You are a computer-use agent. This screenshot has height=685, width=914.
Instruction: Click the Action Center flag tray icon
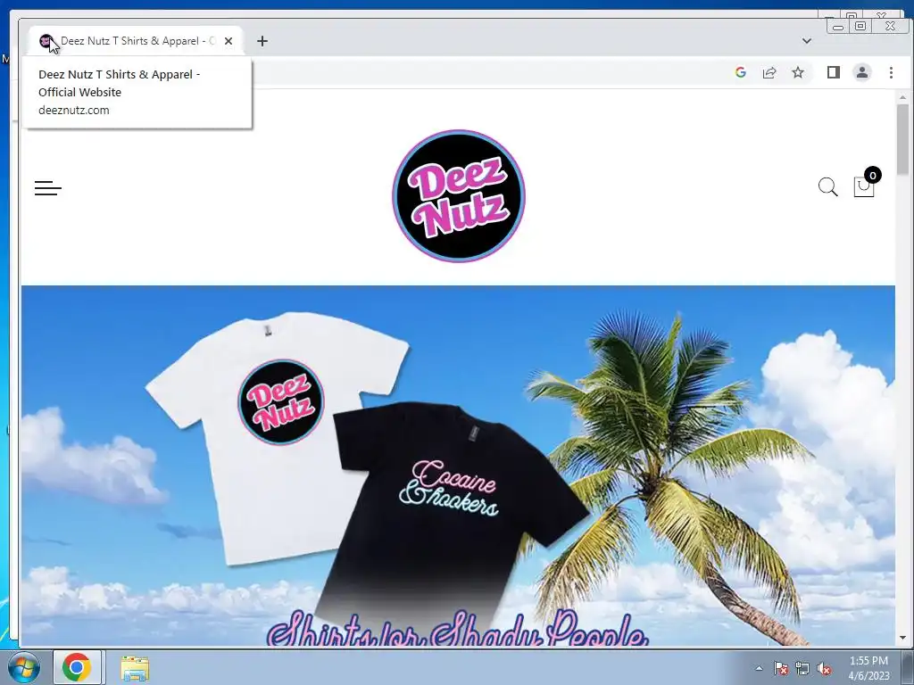point(781,668)
